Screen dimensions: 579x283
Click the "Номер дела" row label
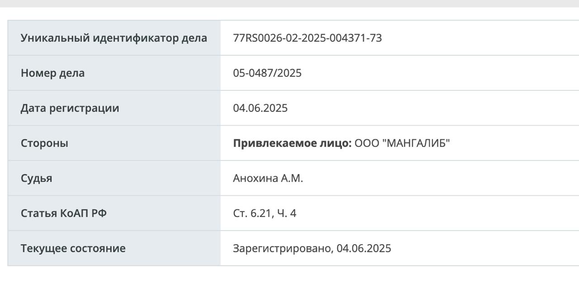tap(52, 73)
